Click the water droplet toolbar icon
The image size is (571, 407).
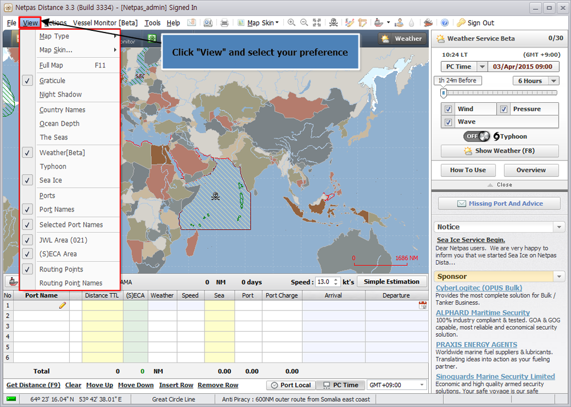tap(412, 23)
